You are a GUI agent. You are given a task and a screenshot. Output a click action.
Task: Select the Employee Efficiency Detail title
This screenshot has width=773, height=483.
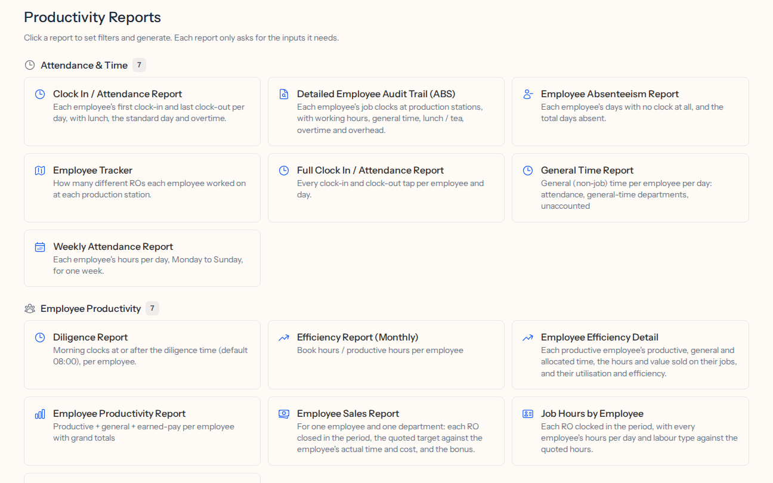point(599,338)
